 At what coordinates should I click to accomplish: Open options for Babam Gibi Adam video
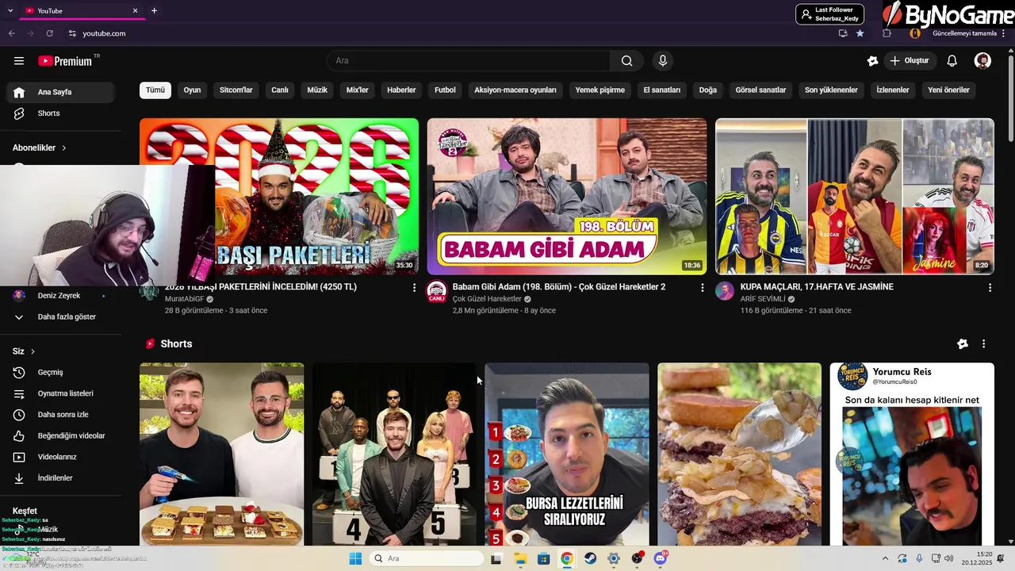[702, 288]
